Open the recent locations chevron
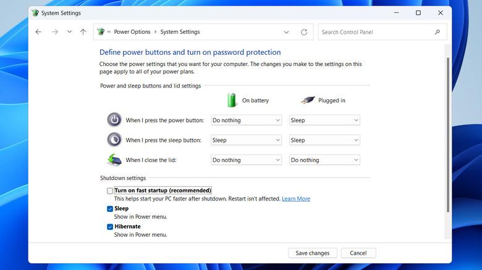Screen dimensions: 482x270 (x=69, y=32)
